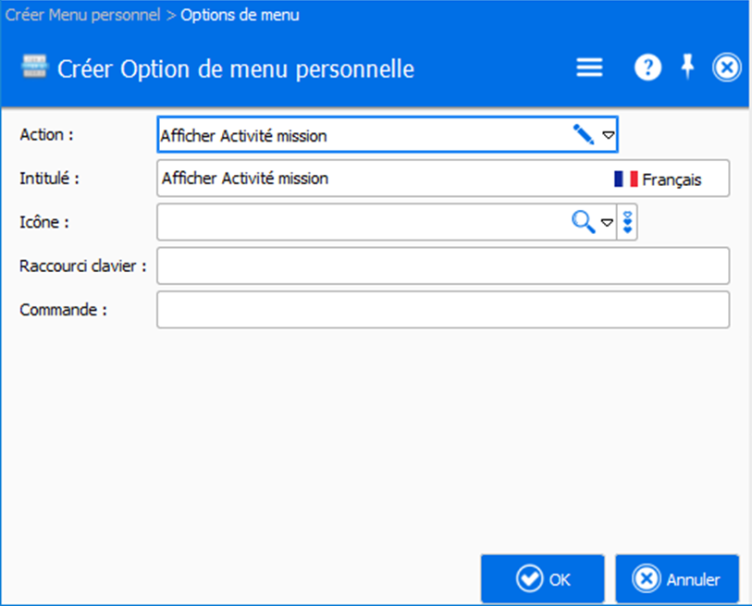Open the hamburger menu in the title bar
Viewport: 752px width, 606px height.
[x=589, y=68]
